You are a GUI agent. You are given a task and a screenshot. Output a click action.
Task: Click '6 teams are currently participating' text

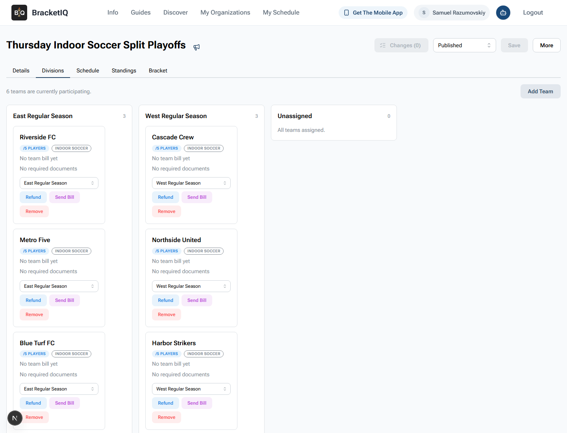(49, 91)
